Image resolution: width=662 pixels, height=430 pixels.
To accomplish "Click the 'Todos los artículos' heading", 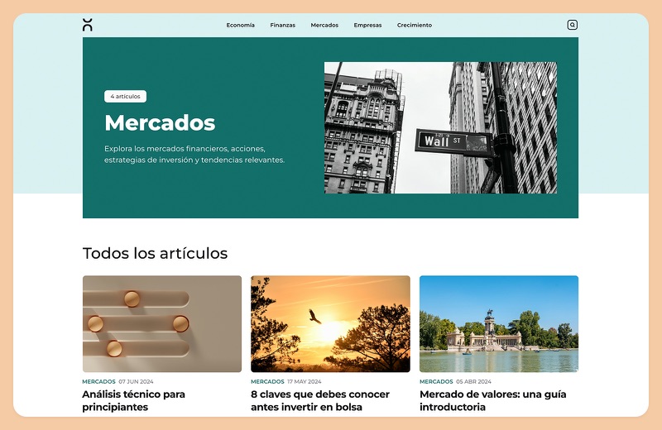I will click(x=155, y=253).
